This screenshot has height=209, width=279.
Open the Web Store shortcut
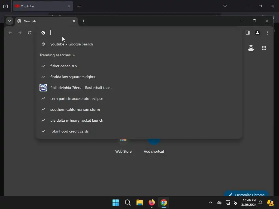123,146
